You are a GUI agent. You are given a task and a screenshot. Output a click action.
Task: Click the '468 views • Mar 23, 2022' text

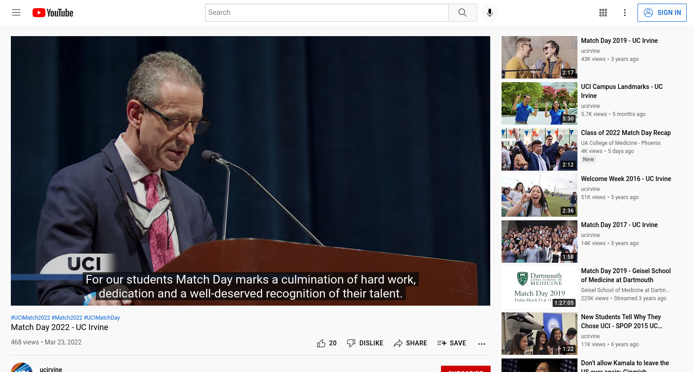(46, 342)
